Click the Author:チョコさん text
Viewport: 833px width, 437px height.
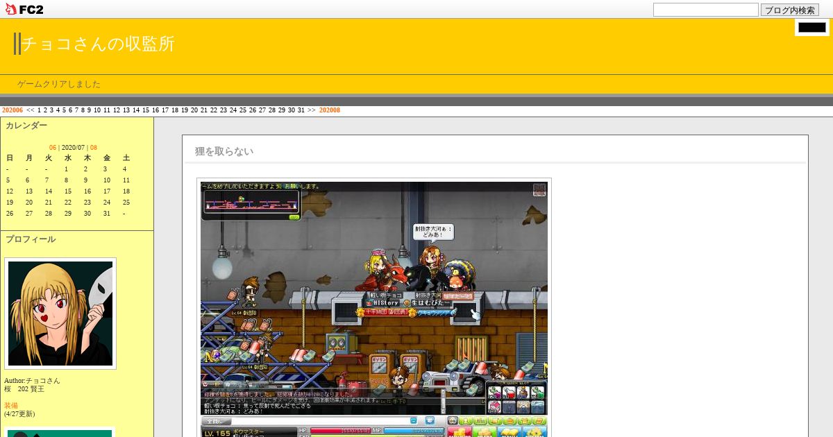tap(32, 381)
